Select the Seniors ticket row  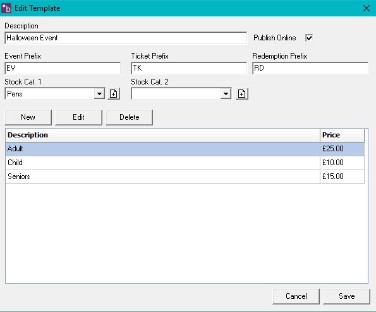point(185,177)
